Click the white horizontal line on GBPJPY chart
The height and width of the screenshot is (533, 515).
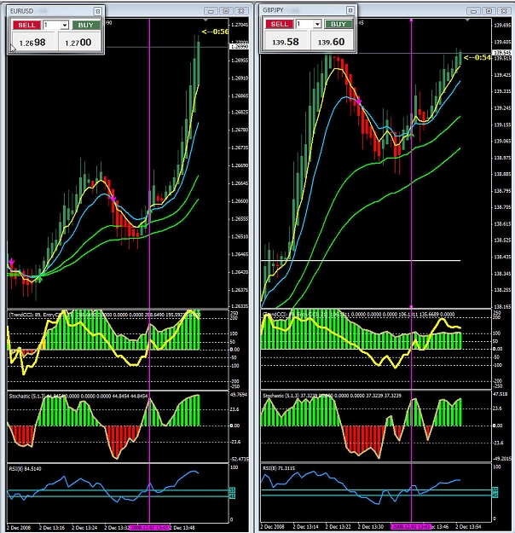tap(361, 261)
